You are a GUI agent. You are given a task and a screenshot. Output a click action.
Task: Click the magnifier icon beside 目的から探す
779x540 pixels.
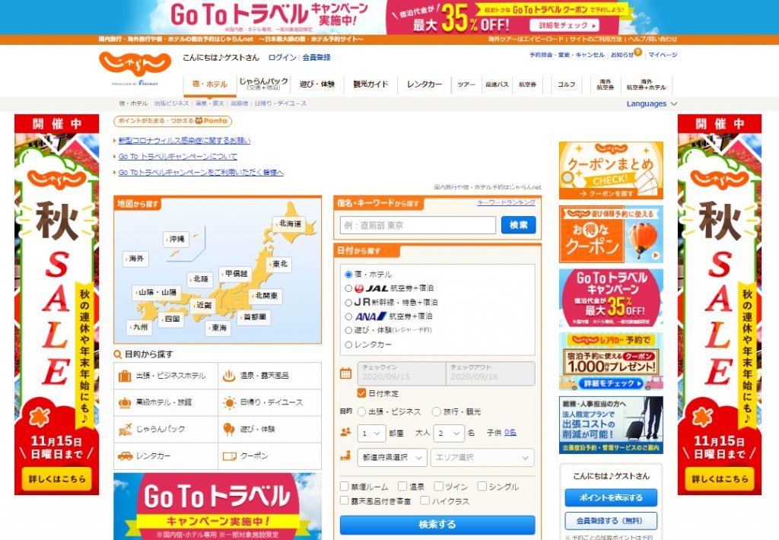tap(118, 354)
